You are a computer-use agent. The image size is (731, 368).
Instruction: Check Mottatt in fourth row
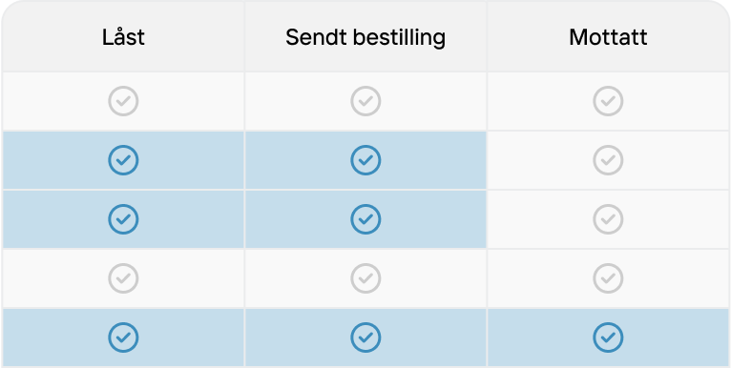(x=608, y=278)
